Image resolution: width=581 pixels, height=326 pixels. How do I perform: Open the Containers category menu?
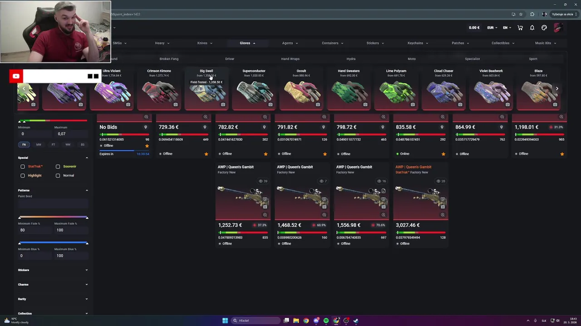(333, 43)
